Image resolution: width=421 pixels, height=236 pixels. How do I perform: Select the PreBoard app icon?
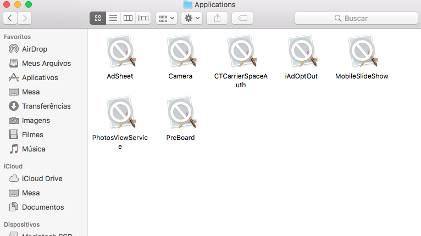pyautogui.click(x=181, y=113)
